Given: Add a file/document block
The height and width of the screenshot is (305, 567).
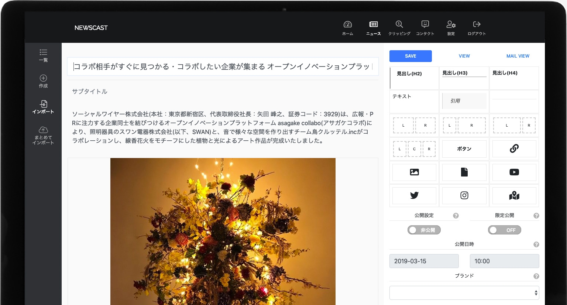Looking at the screenshot, I should pos(464,172).
